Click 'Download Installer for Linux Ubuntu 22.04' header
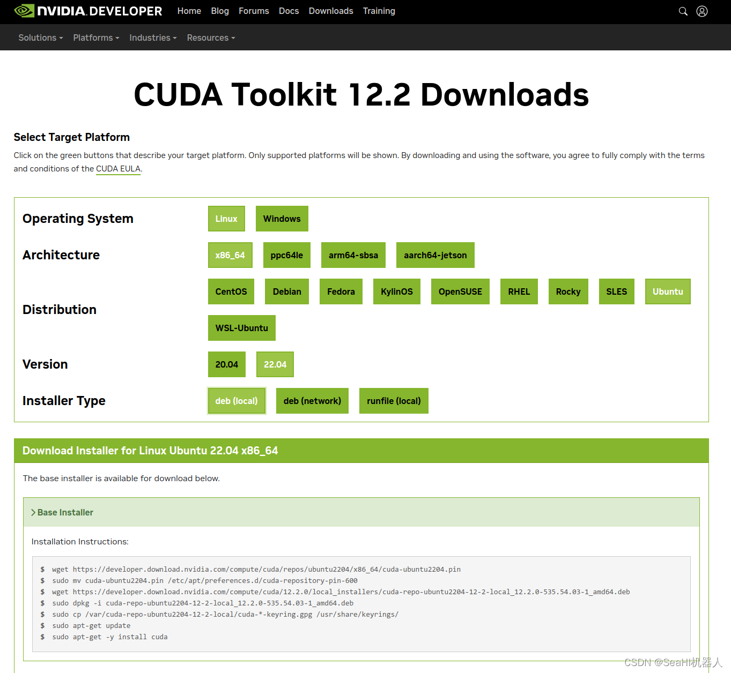The width and height of the screenshot is (731, 673). tap(150, 451)
